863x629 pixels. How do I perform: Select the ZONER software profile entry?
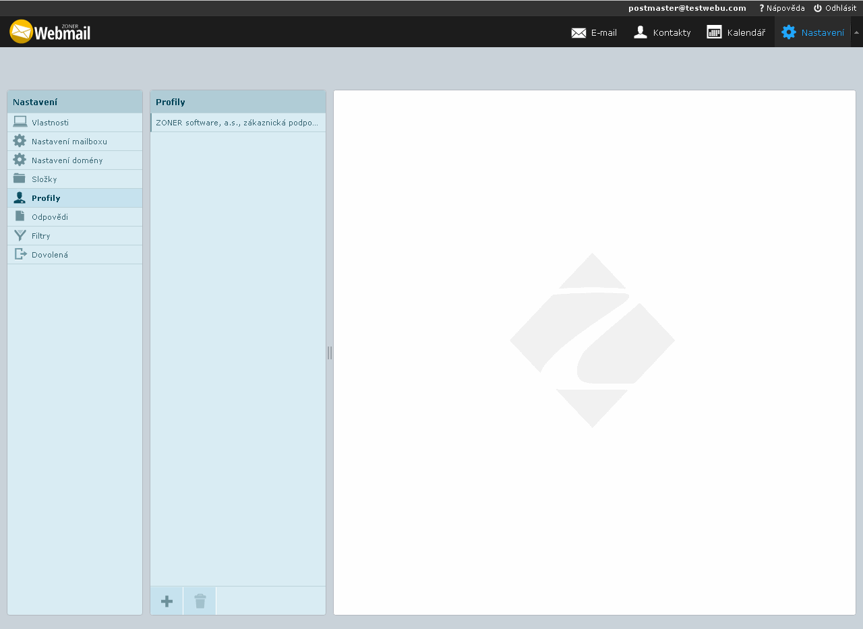[237, 123]
